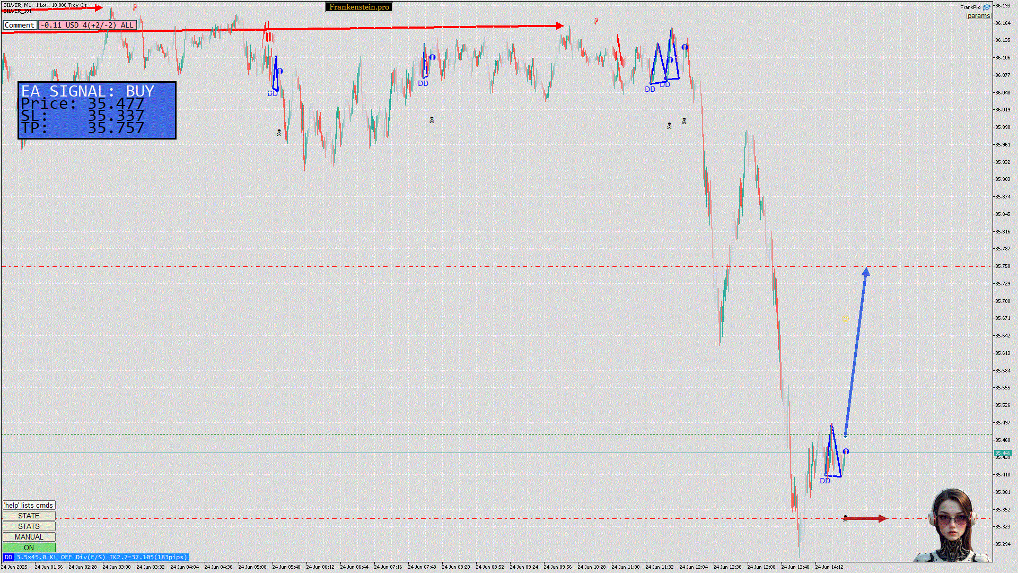This screenshot has height=573, width=1018.
Task: Click the Comment label box
Action: 20,25
